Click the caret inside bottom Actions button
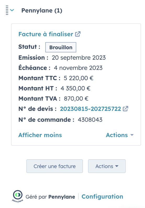Viewport: 145px width, 208px height. click(x=117, y=166)
